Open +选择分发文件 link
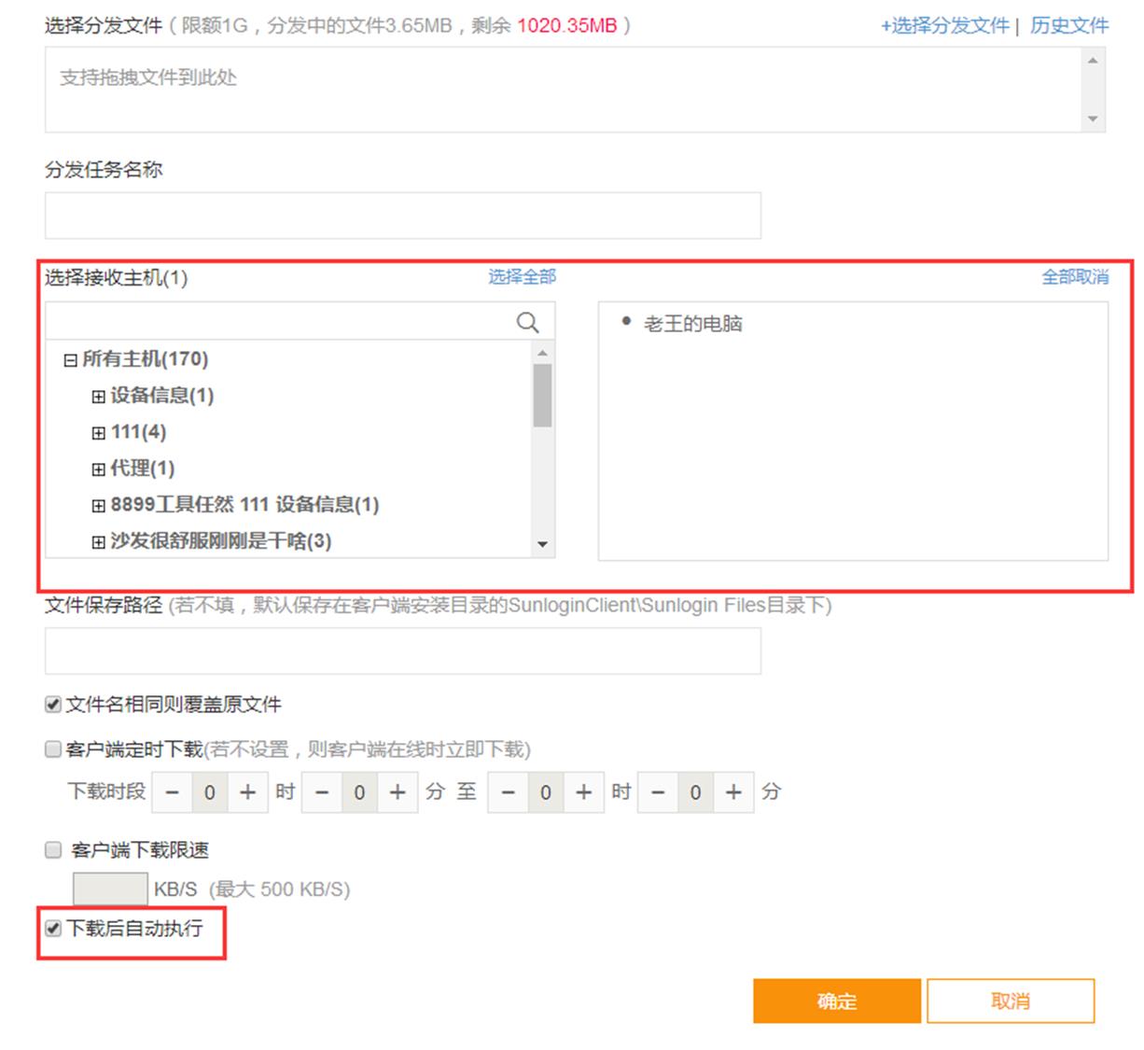The width and height of the screenshot is (1144, 1050). pyautogui.click(x=945, y=26)
